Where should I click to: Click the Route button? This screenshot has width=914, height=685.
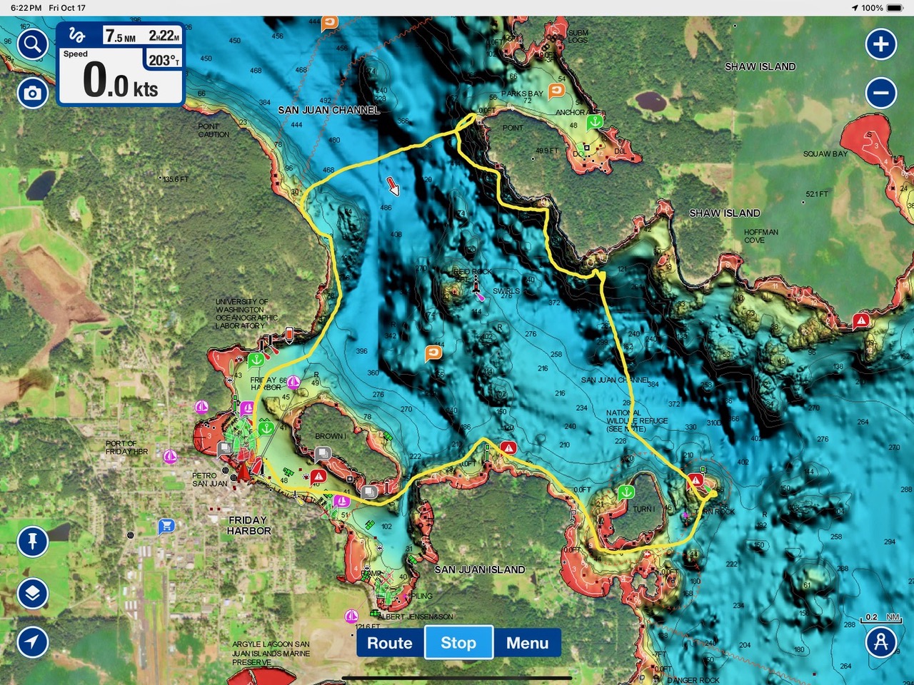pos(390,643)
